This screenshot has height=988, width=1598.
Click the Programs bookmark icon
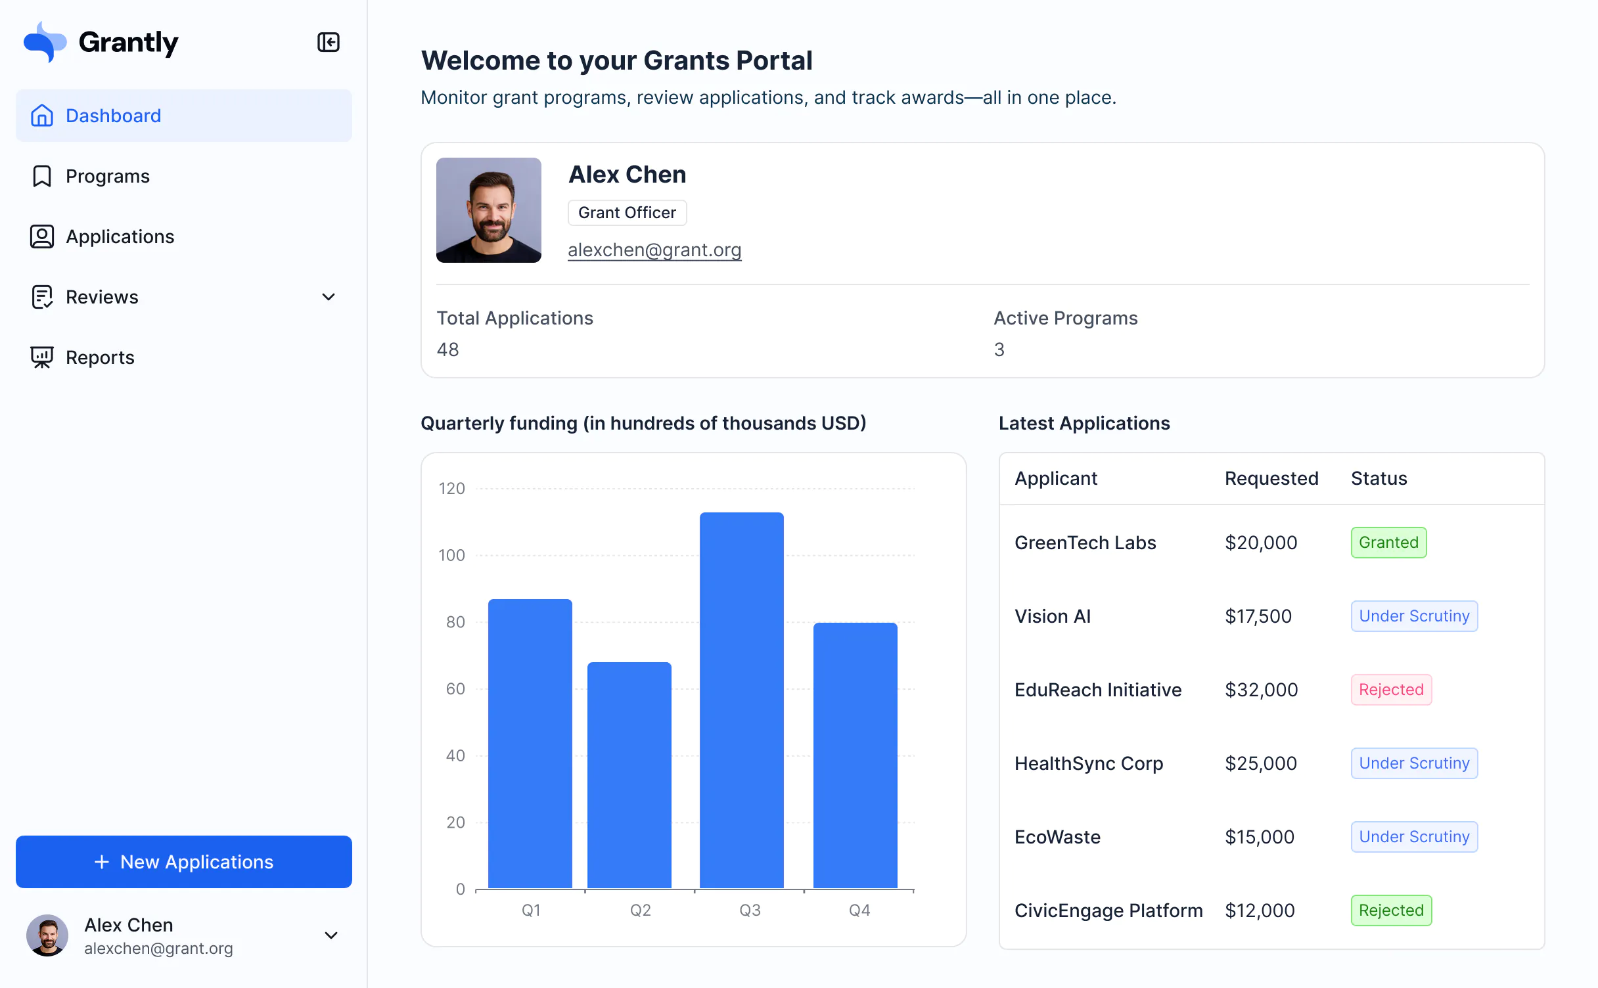[41, 175]
